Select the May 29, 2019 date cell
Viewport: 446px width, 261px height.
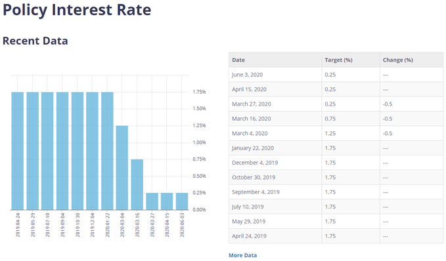point(275,222)
